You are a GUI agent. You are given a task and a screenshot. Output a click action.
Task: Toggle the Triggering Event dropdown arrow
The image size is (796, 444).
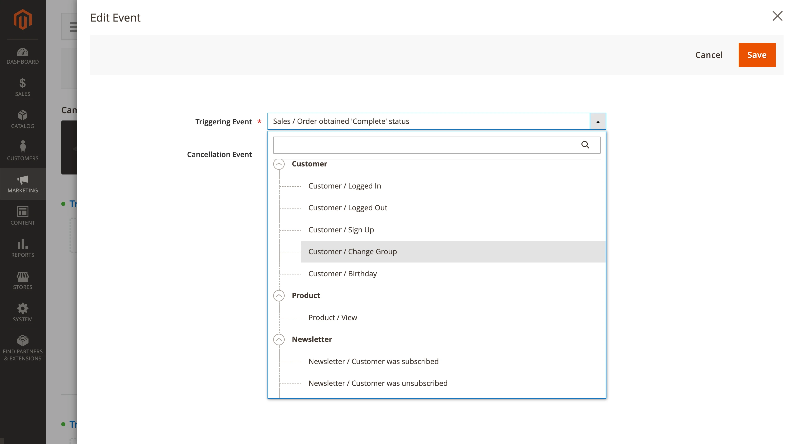point(598,122)
